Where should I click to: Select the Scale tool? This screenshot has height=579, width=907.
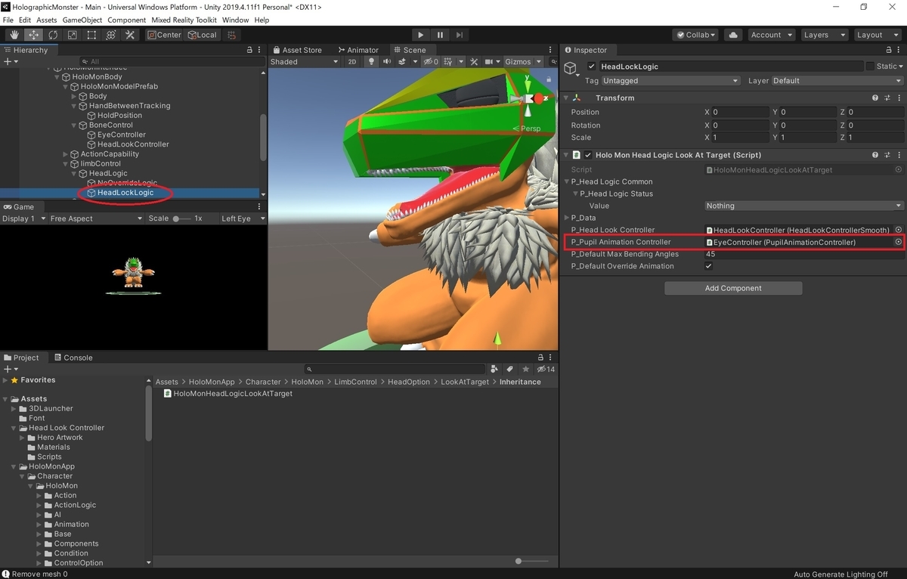pos(72,35)
